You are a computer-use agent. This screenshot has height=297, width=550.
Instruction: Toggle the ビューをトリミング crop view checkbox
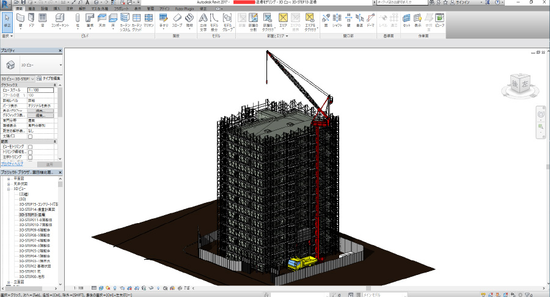coord(30,147)
